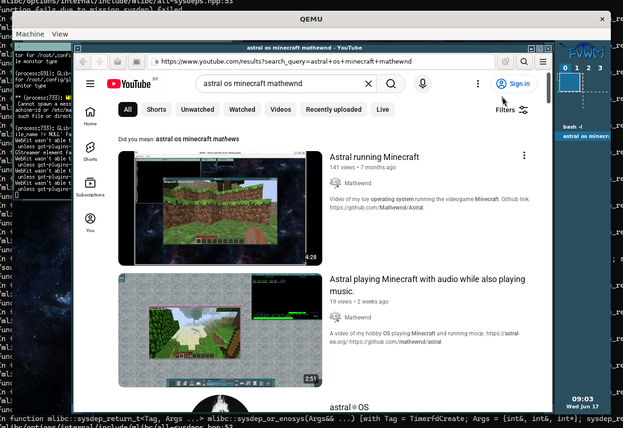Open "Astral playing Minecraft with audio" video title
This screenshot has width=623, height=428.
(427, 285)
